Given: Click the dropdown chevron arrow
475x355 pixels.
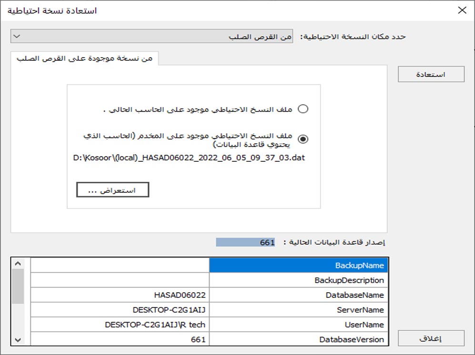Looking at the screenshot, I should click(x=17, y=36).
